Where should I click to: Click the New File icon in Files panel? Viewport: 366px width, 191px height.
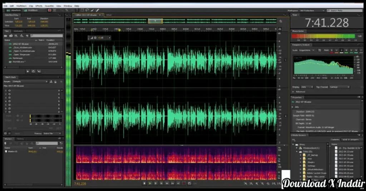pos(16,36)
